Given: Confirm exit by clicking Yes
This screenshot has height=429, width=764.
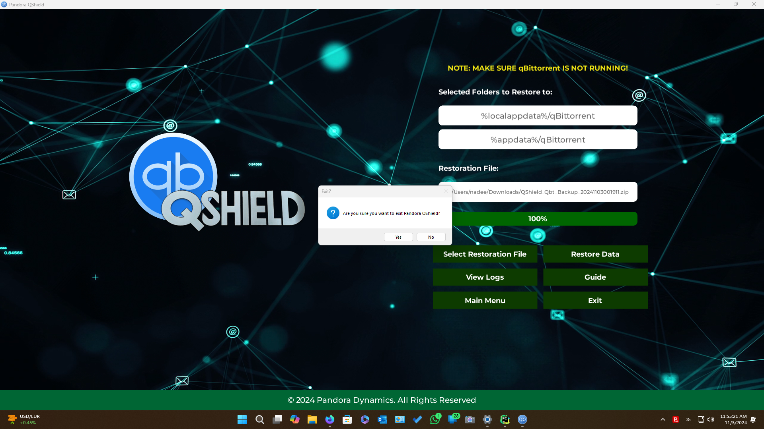Looking at the screenshot, I should (398, 237).
